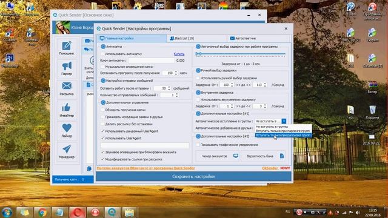Click the Дополнительное управление section icon

tap(103, 102)
